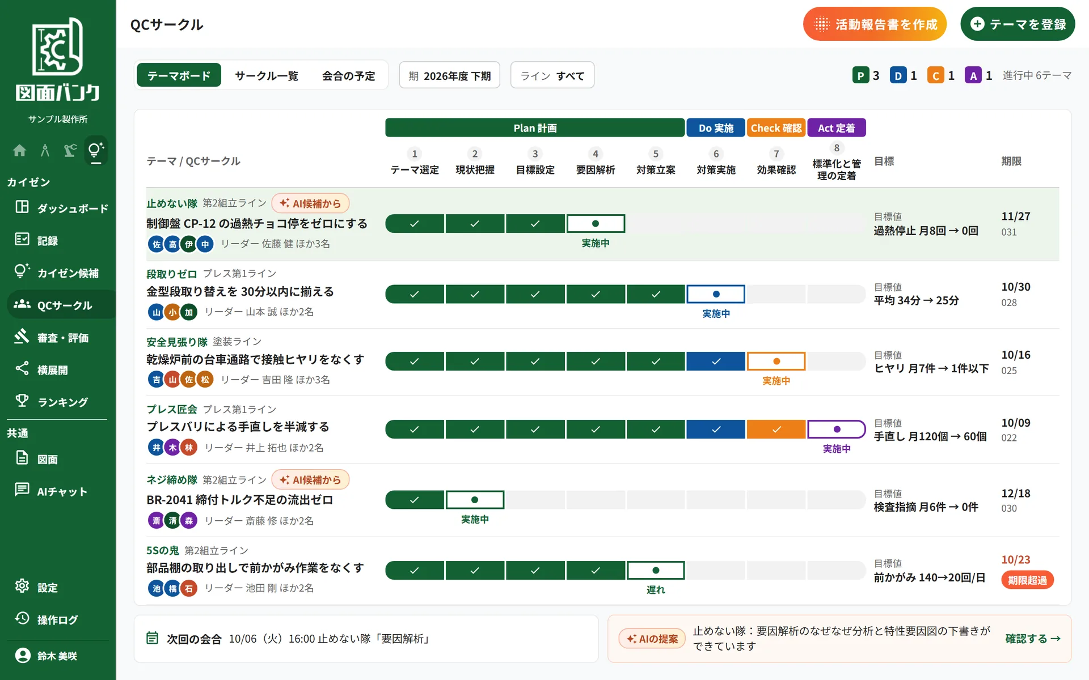Switch to 会合の予定 tab
1089x680 pixels.
tap(348, 75)
